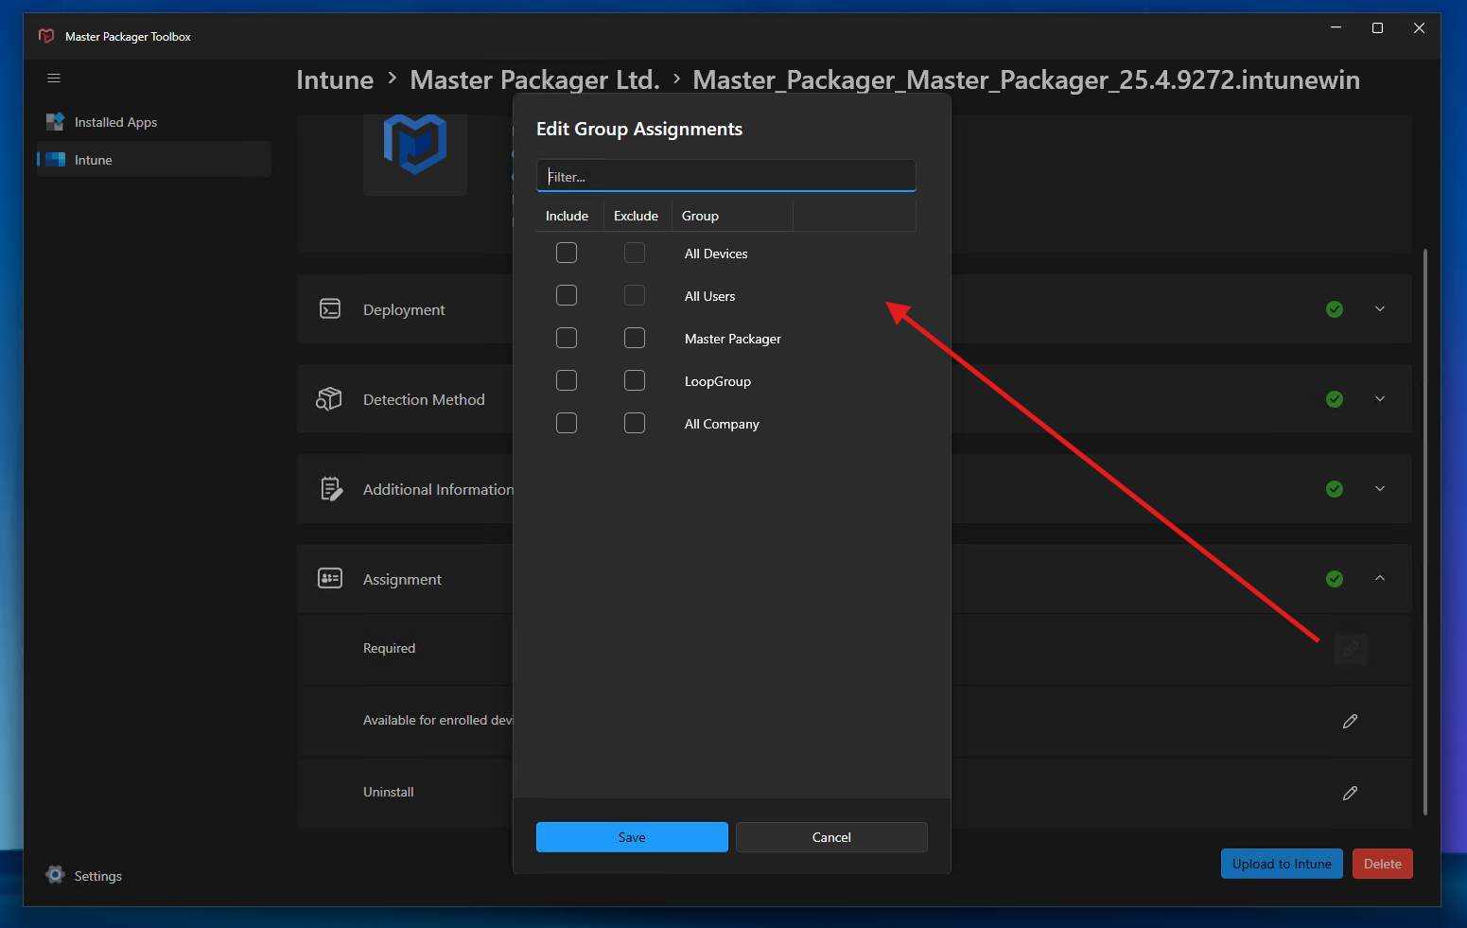Open Settings at the sidebar bottom

pos(84,876)
